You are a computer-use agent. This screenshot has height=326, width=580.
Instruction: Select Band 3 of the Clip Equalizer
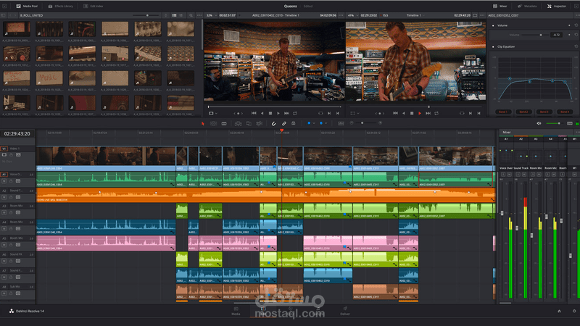tap(544, 112)
